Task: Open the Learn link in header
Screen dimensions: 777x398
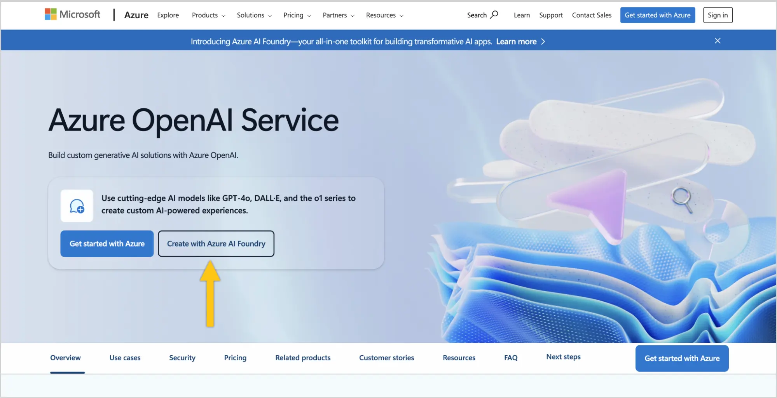Action: coord(522,15)
